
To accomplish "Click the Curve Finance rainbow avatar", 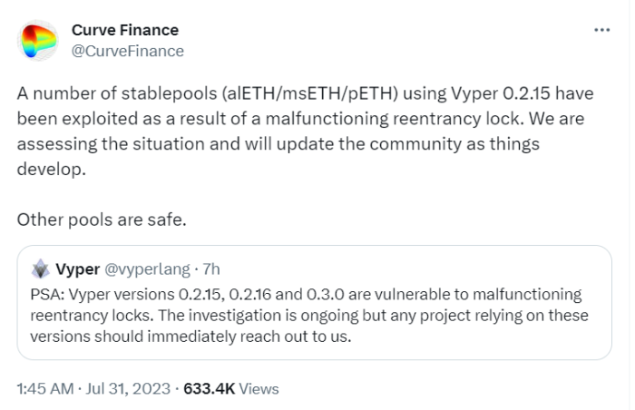I will tap(38, 41).
